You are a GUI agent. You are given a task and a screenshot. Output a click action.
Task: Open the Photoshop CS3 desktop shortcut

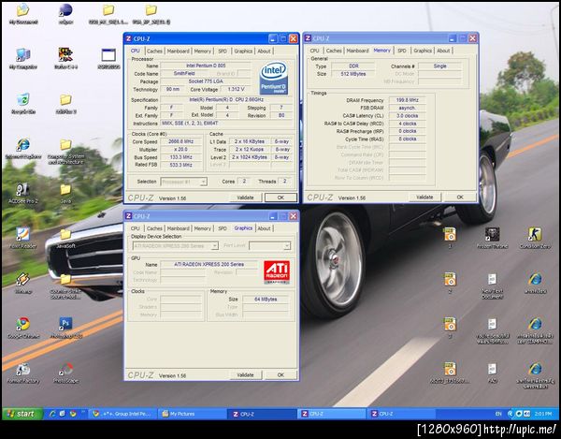65,323
